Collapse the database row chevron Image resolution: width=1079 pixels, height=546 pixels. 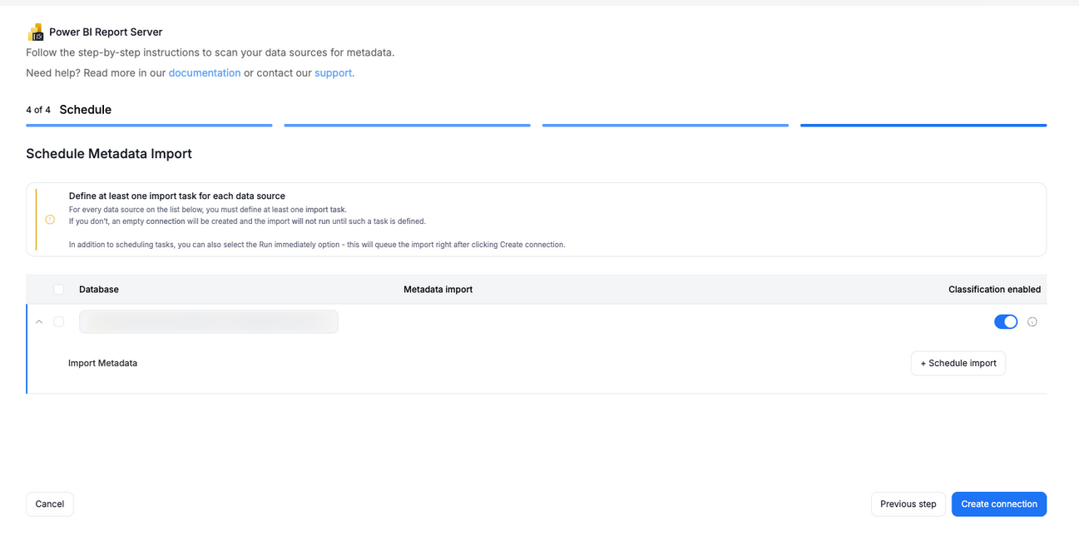coord(39,322)
